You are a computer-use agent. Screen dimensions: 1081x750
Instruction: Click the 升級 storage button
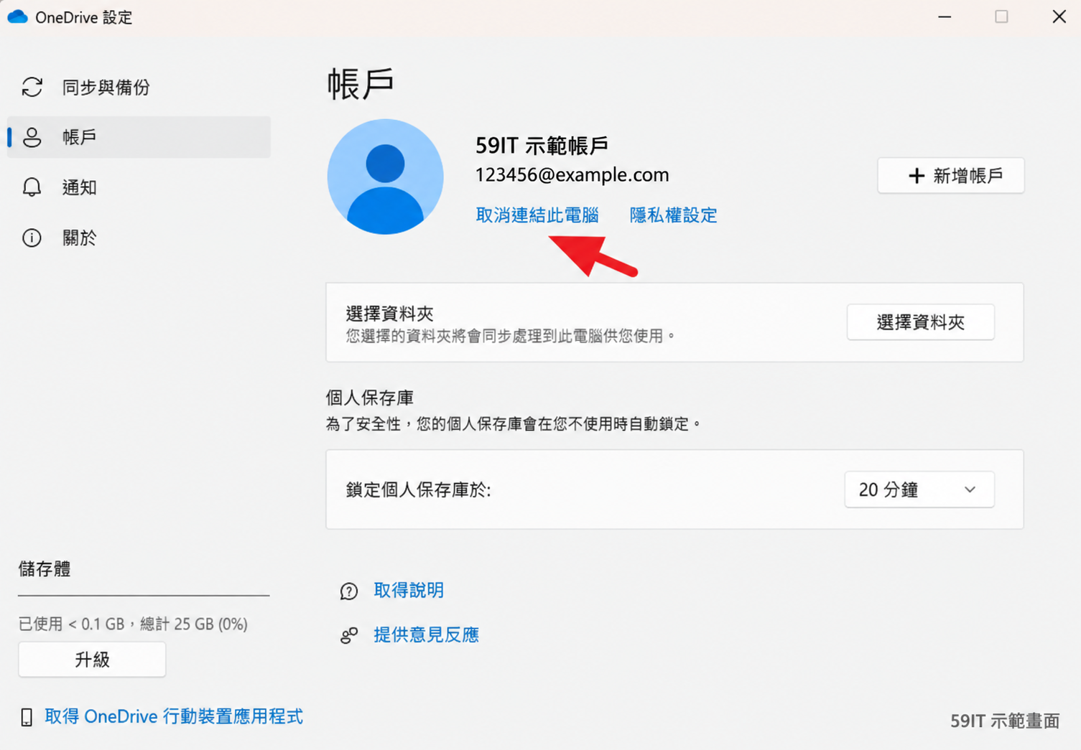92,660
